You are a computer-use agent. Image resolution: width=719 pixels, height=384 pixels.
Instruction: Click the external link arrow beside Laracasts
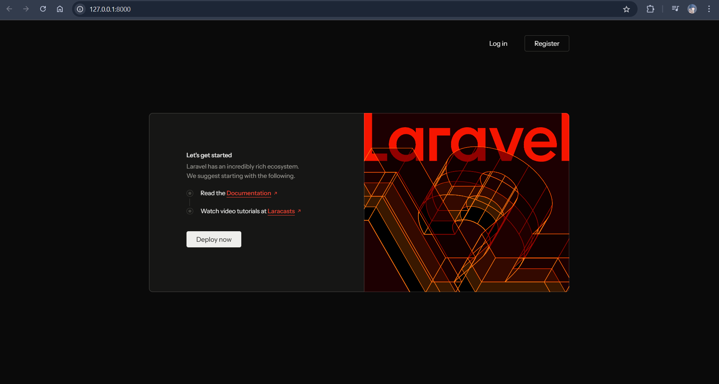tap(299, 211)
